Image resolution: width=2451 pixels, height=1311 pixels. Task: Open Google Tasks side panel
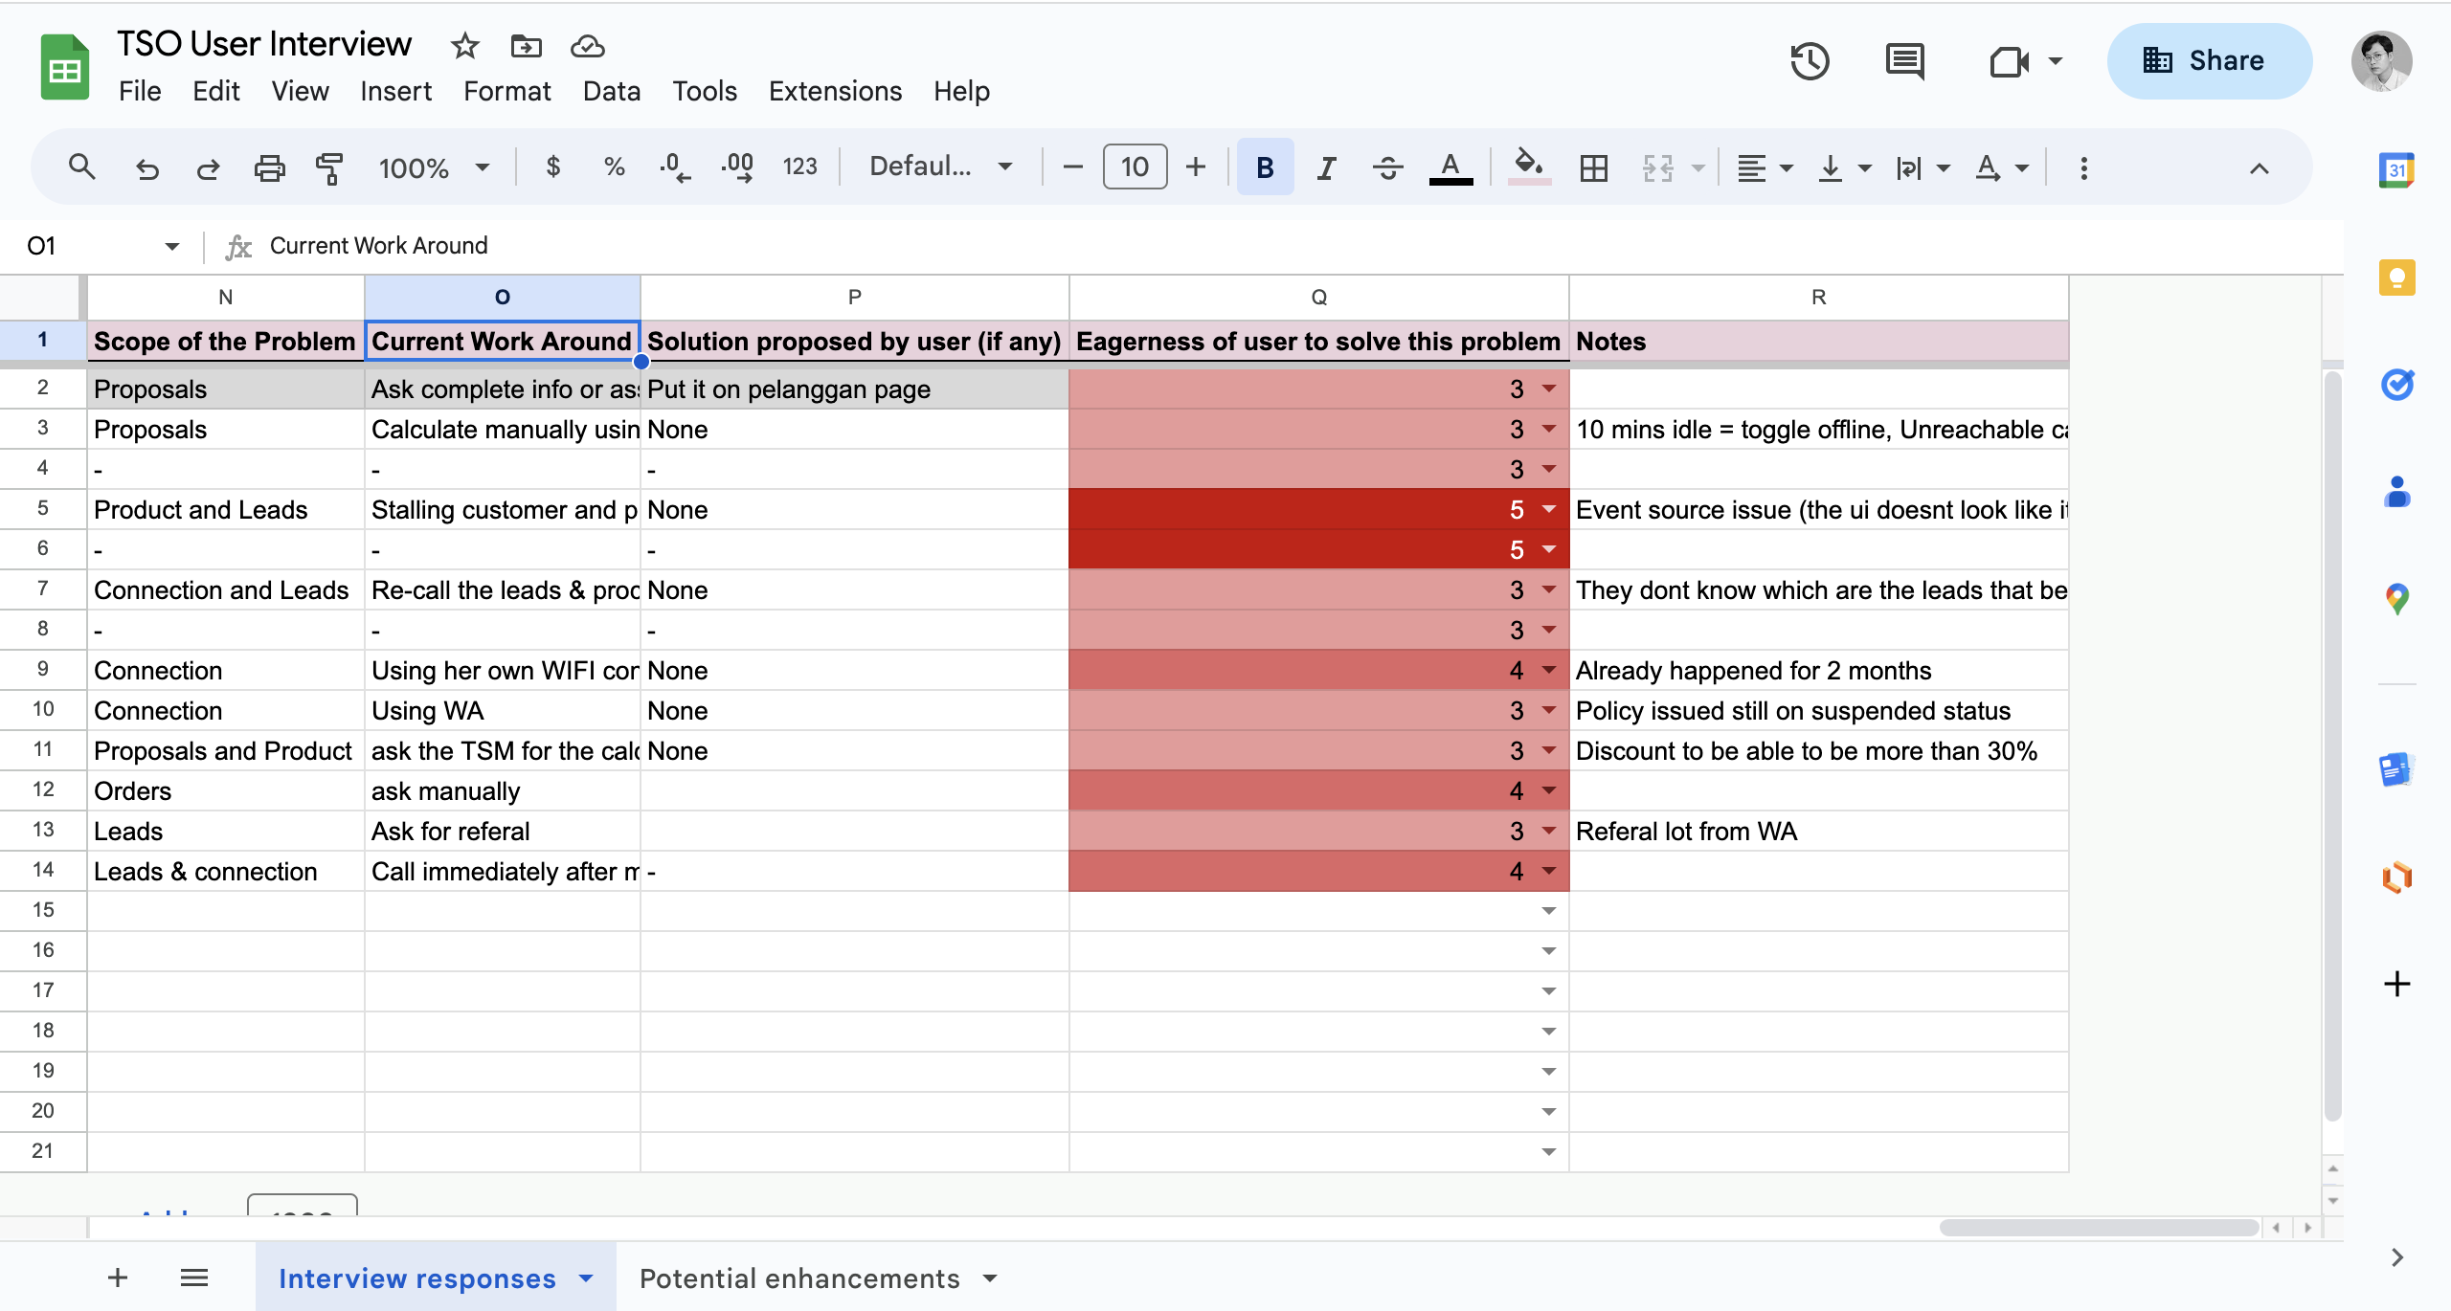(2396, 385)
